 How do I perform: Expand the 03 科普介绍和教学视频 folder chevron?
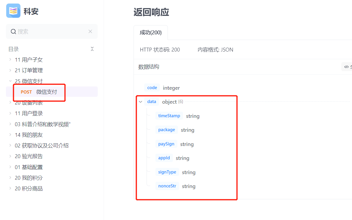coord(10,124)
